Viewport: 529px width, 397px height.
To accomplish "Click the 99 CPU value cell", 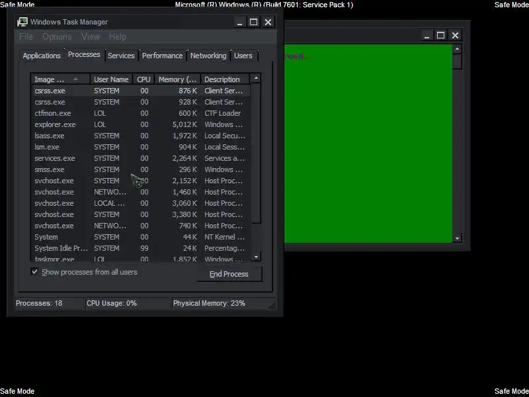I will [144, 248].
